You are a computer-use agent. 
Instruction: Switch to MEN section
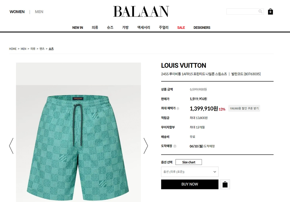click(x=39, y=12)
